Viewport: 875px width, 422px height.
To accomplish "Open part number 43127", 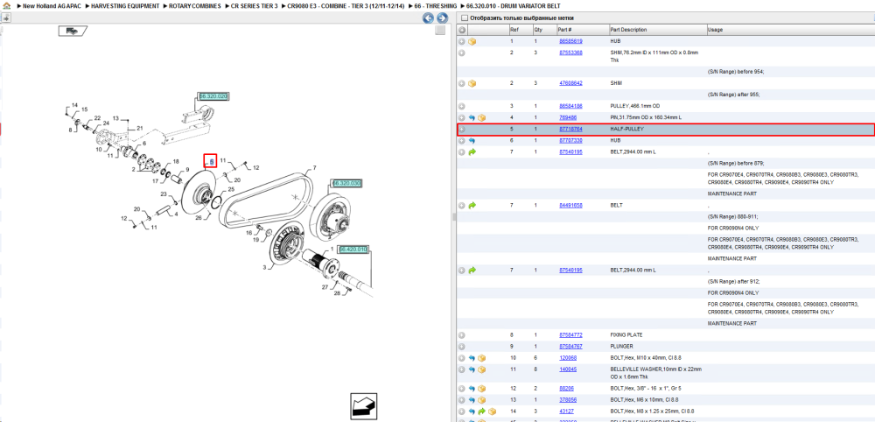I will click(566, 411).
